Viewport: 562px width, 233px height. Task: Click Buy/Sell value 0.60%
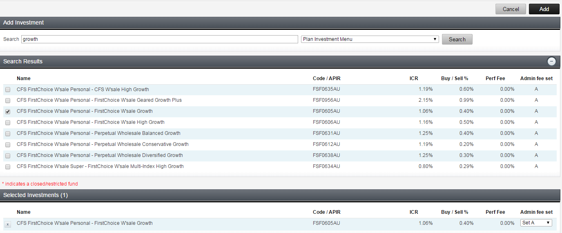click(x=466, y=90)
